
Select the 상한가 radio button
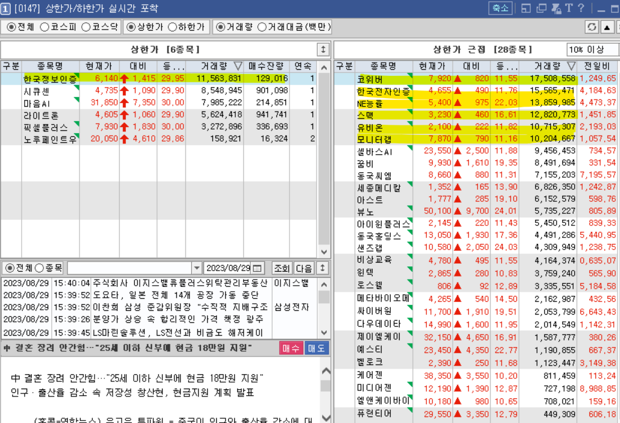point(131,27)
